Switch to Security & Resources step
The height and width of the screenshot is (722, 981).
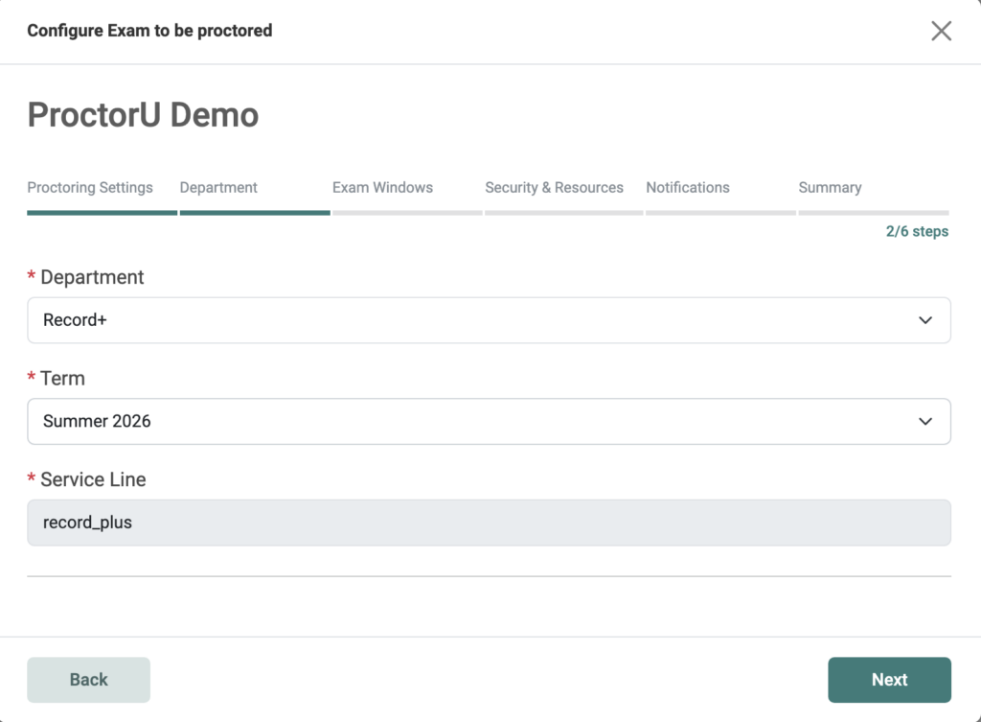point(555,188)
